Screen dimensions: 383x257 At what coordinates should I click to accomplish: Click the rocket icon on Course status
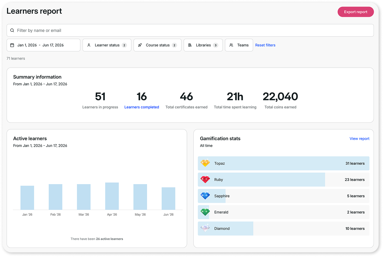tap(140, 45)
